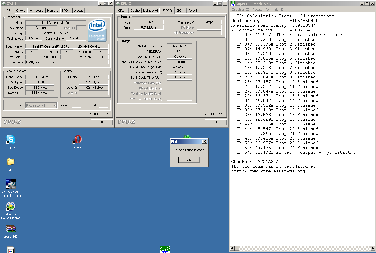This screenshot has height=253, width=376.
Task: Click the memory Type DDR2 value
Action: tap(149, 22)
